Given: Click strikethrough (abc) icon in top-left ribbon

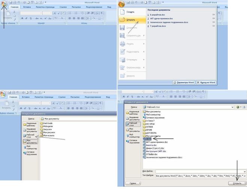Looking at the screenshot, I should 37,18.
